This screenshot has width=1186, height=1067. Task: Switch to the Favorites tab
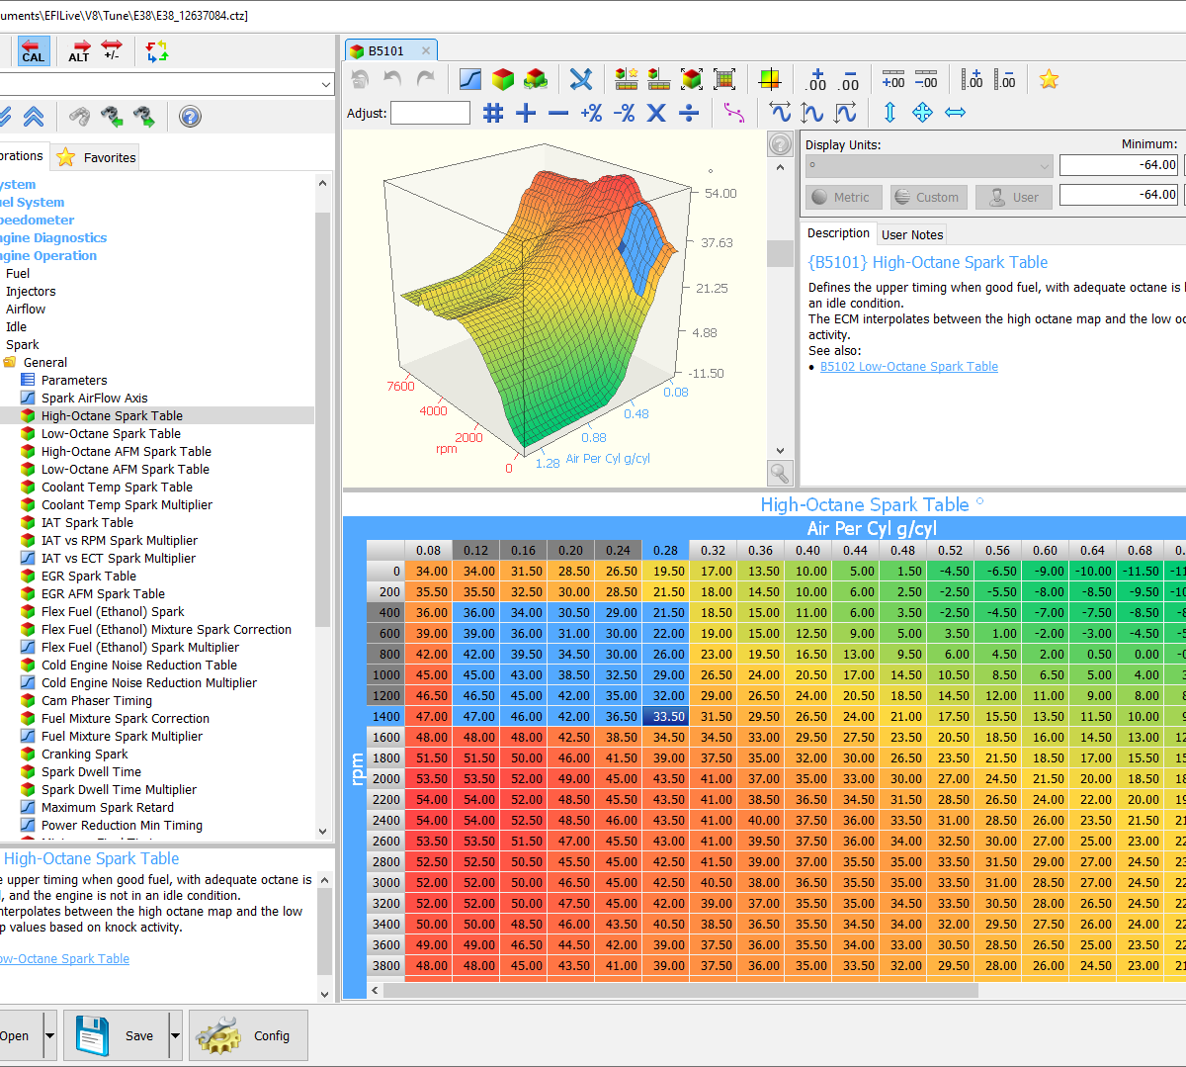point(97,157)
